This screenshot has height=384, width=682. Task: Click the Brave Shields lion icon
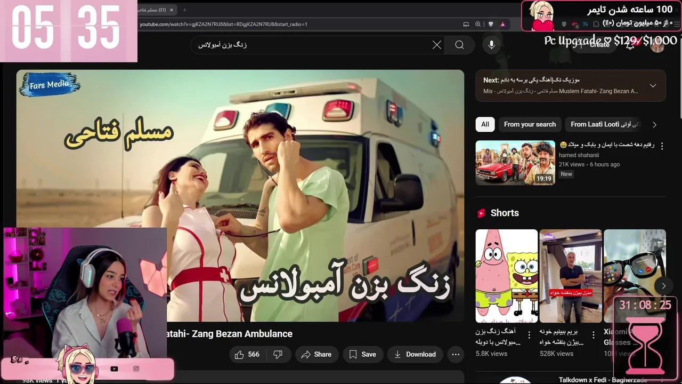(491, 24)
